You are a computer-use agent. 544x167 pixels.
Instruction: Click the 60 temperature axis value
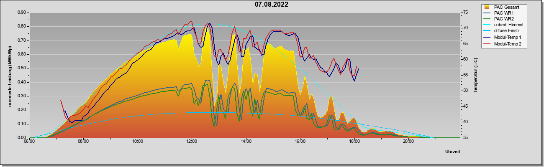click(x=465, y=59)
